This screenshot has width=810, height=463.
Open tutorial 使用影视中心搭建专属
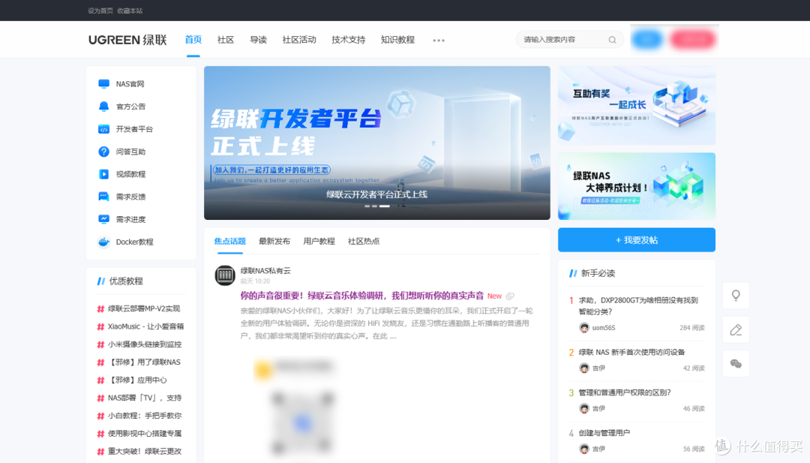pyautogui.click(x=145, y=434)
